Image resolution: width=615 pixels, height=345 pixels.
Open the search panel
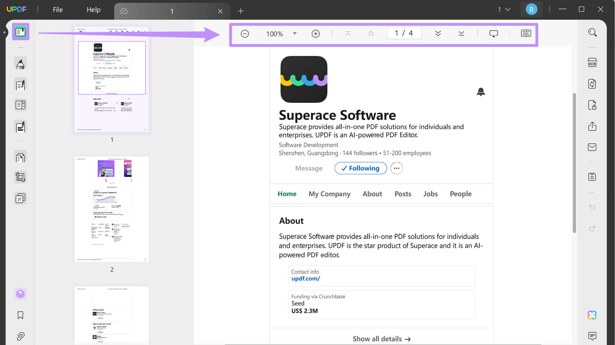(x=592, y=32)
